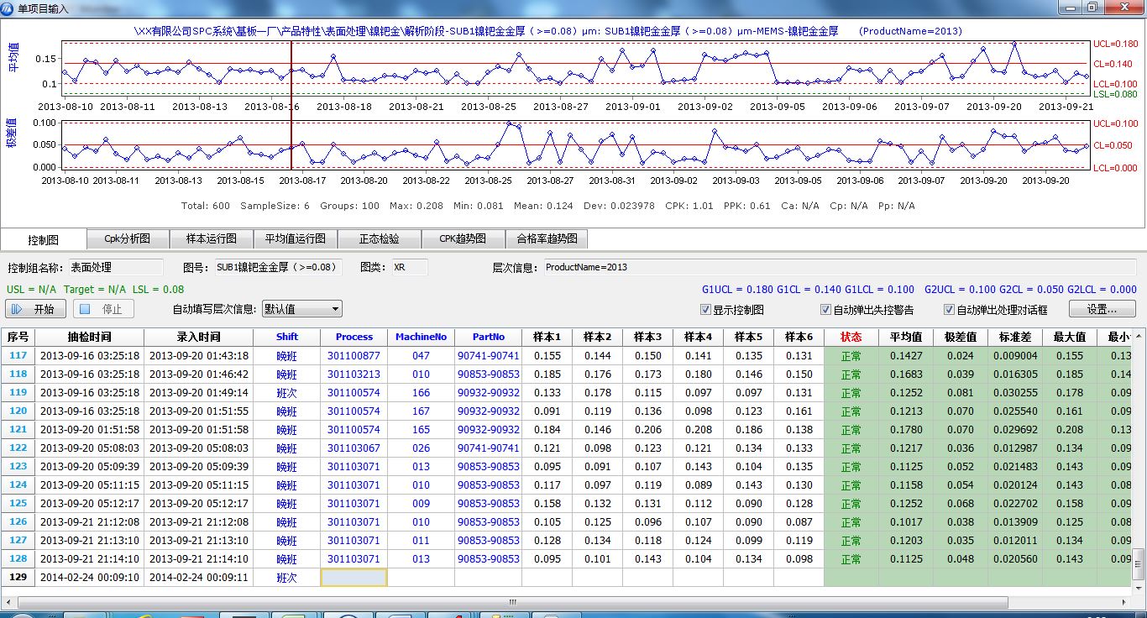Click the 图号 field with SUB1镍钯金金厚

pyautogui.click(x=280, y=267)
